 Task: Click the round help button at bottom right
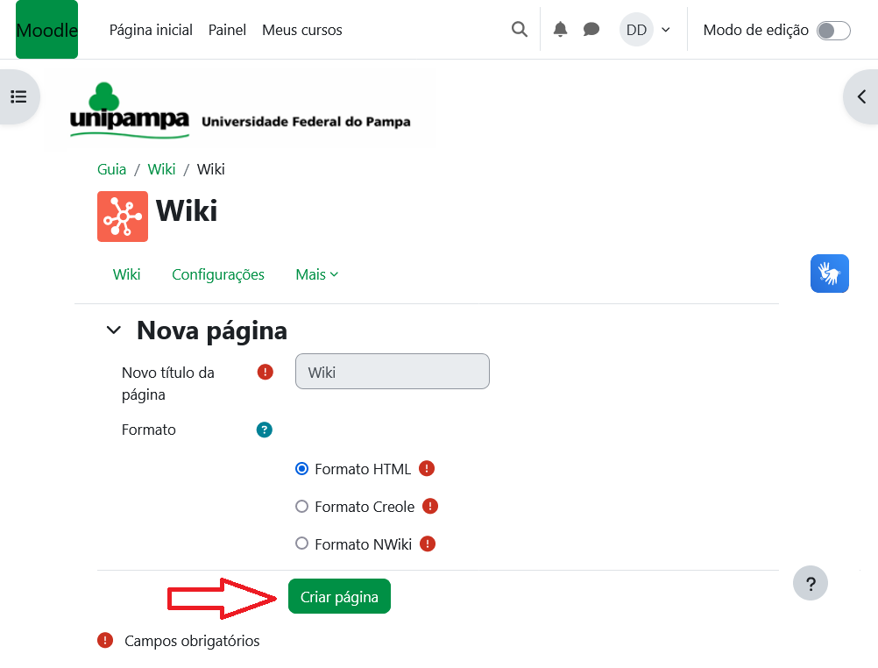811,583
